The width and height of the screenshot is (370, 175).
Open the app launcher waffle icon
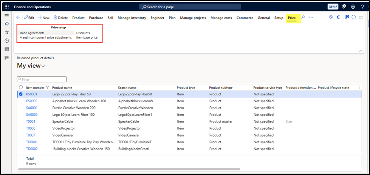click(6, 7)
